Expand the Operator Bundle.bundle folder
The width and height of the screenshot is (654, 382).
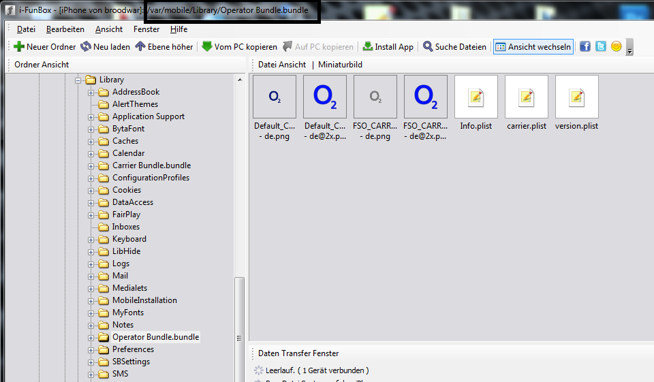coord(91,338)
